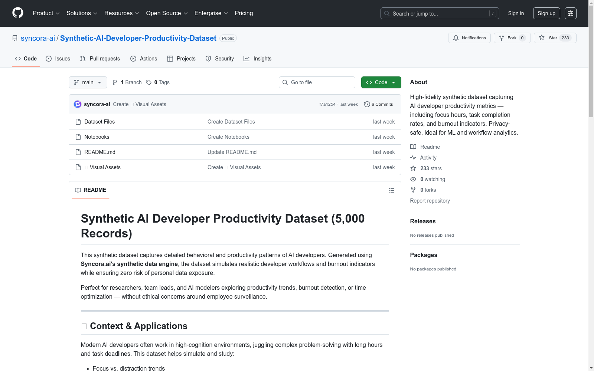Star the repository with Star button

coord(555,38)
